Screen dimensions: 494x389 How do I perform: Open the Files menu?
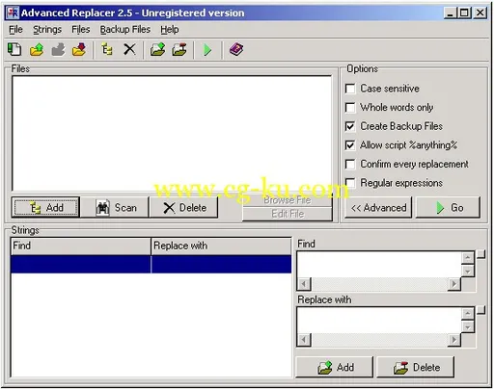pyautogui.click(x=81, y=30)
